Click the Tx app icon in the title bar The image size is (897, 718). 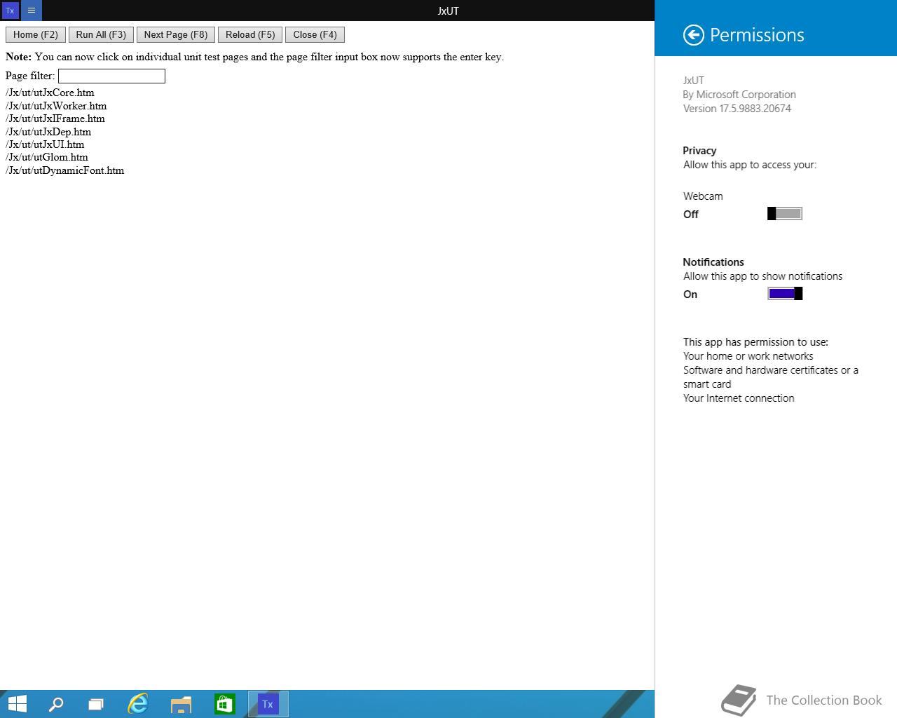click(x=10, y=11)
